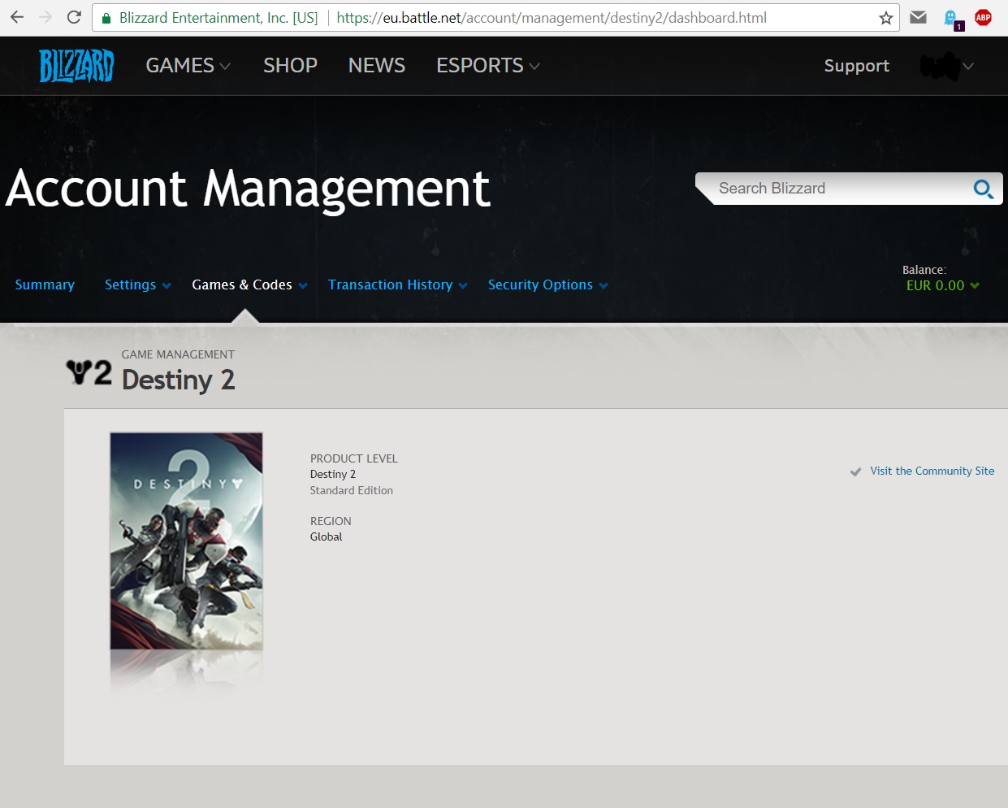Screen dimensions: 1008x808
Task: Click the Blizzard logo
Action: tap(76, 66)
